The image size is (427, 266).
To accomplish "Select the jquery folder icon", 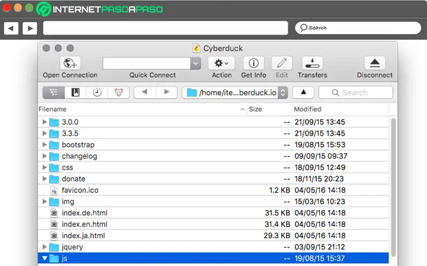I will 54,247.
